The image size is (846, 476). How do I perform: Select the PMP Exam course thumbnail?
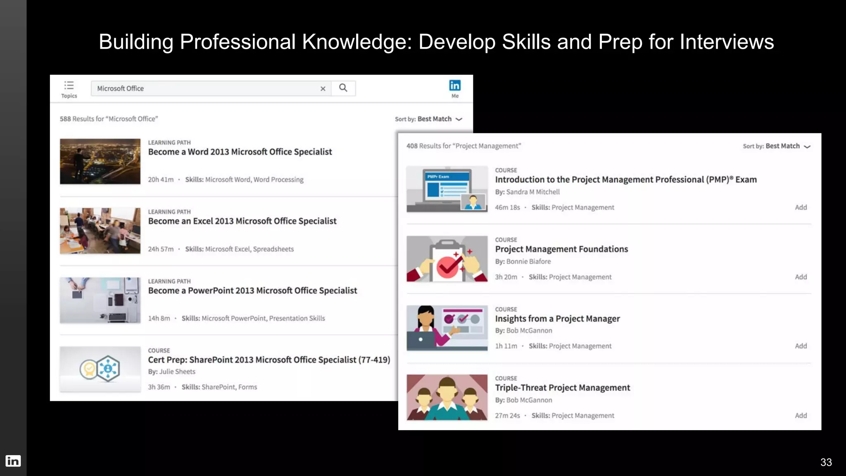(x=447, y=189)
